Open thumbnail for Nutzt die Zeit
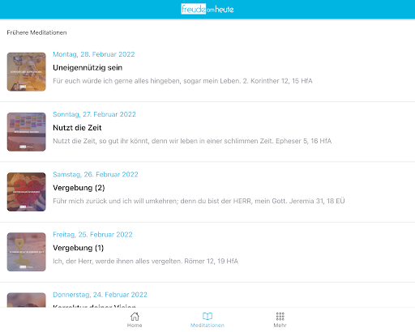 [26, 132]
